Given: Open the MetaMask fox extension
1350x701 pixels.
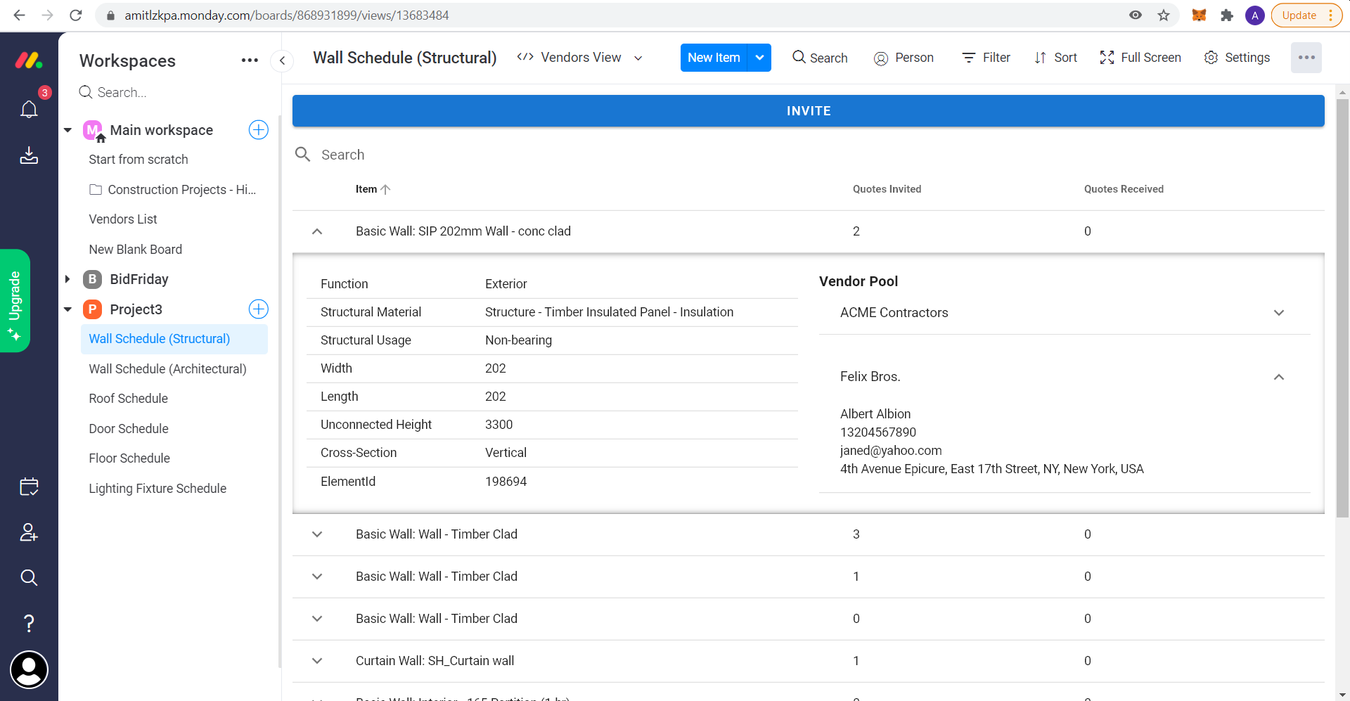Looking at the screenshot, I should coord(1200,15).
